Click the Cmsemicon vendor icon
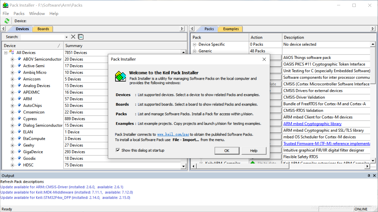378x212 pixels. pyautogui.click(x=19, y=112)
